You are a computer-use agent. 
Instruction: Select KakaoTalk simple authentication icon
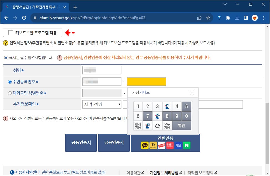[x=145, y=145]
